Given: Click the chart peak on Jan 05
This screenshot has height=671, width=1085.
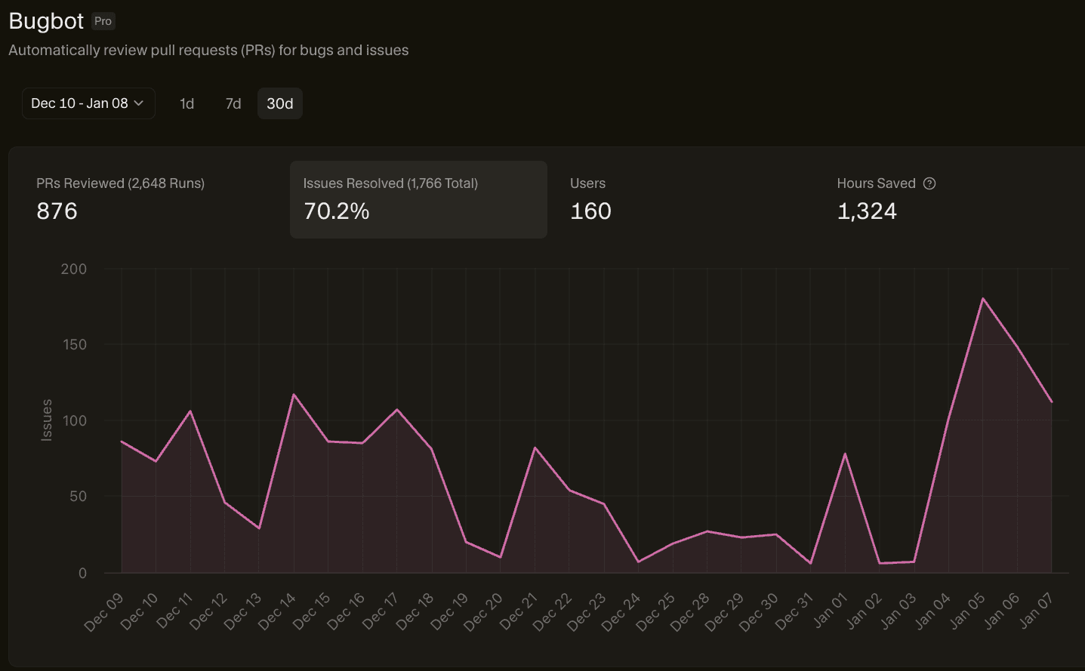Looking at the screenshot, I should [983, 297].
